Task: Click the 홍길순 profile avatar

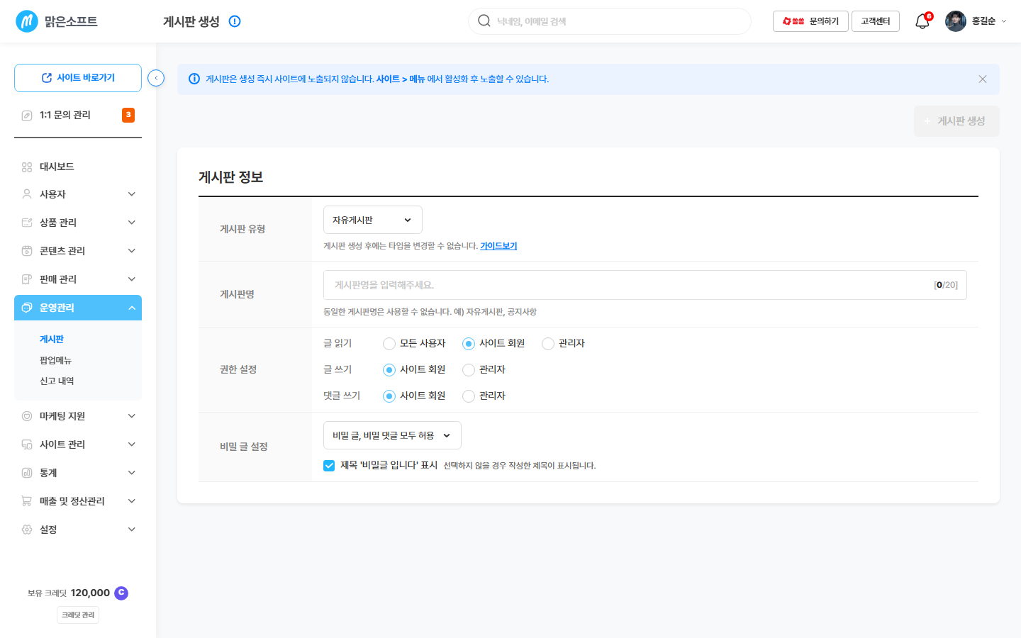Action: coord(956,21)
